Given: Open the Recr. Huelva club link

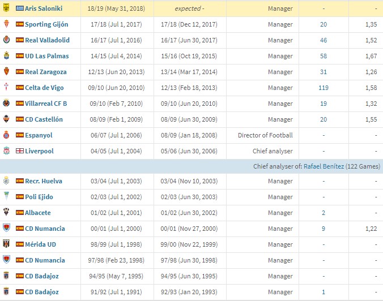Looking at the screenshot, I should [x=44, y=181].
